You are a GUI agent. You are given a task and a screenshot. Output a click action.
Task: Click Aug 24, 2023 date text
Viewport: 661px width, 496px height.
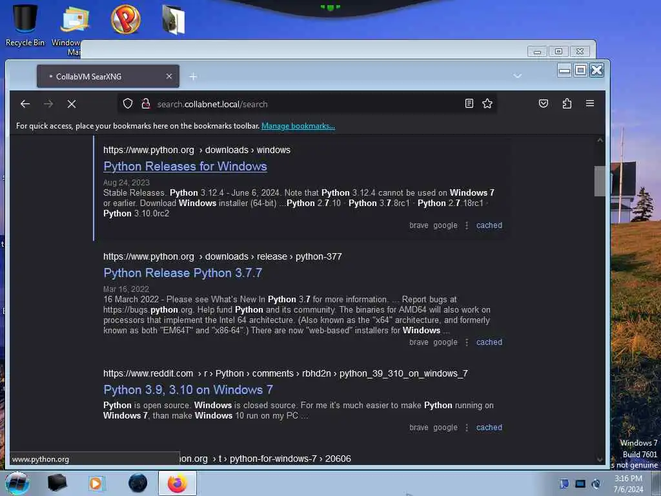(127, 183)
